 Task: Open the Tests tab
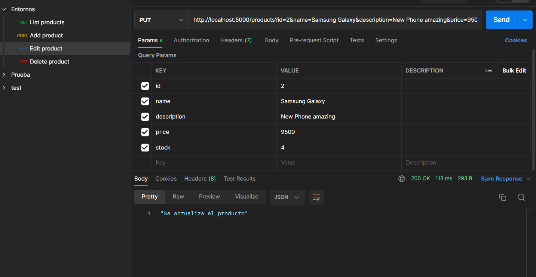click(357, 40)
